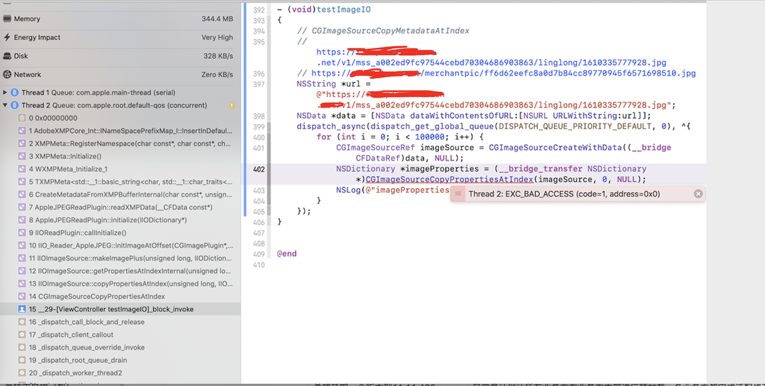Expand Thread 1 disclosure triangle
Image resolution: width=765 pixels, height=386 pixels.
click(5, 93)
